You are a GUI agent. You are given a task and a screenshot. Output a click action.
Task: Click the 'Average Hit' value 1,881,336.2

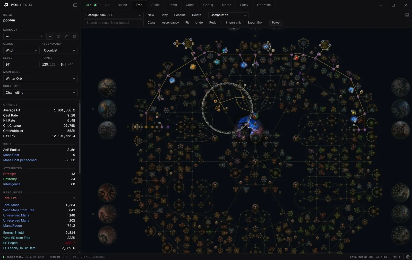pyautogui.click(x=64, y=110)
